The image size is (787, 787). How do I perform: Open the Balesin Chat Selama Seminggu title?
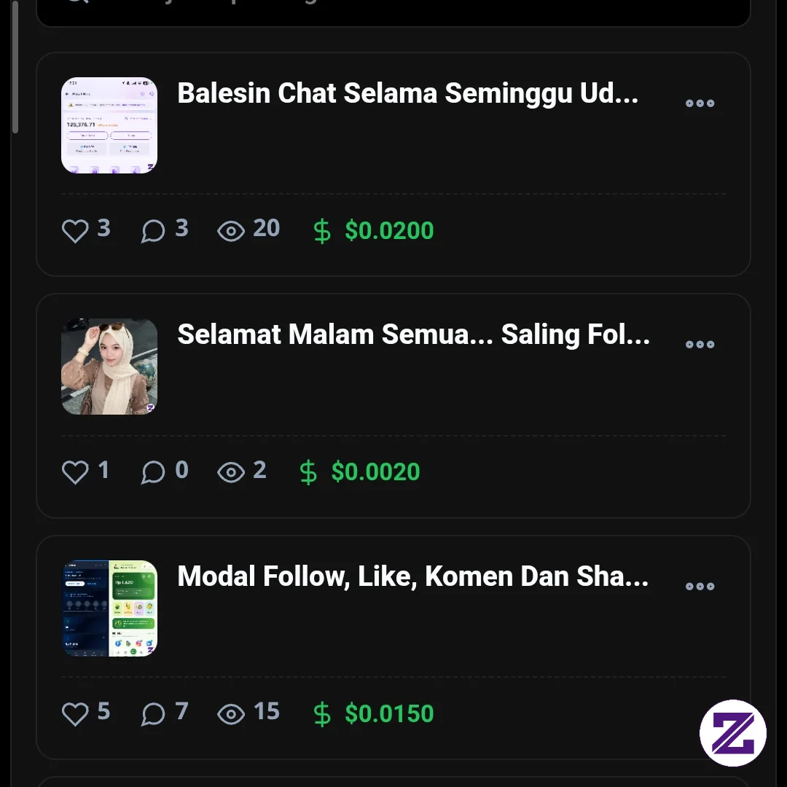pos(408,94)
